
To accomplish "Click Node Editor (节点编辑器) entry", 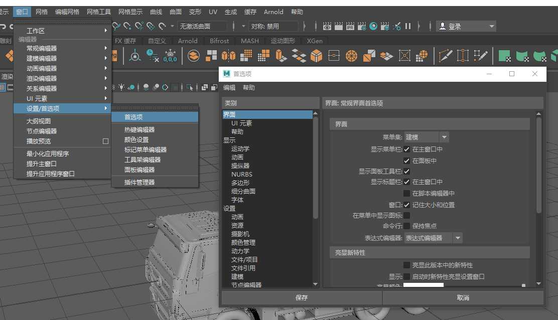I will (62, 131).
